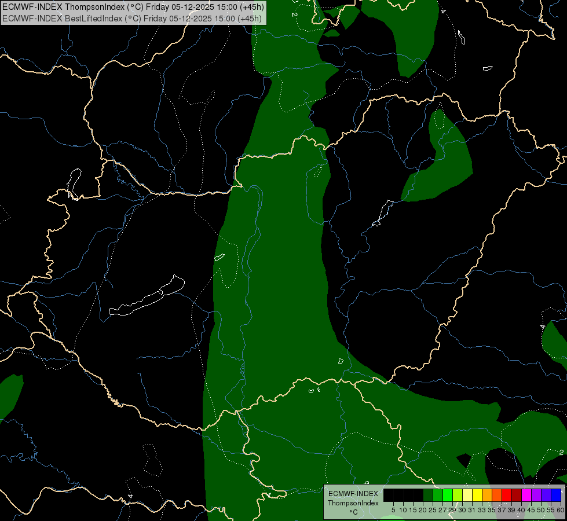Screen dimensions: 567x521
Task: Select the violet 50–55 legend swatch
Action: 546,495
